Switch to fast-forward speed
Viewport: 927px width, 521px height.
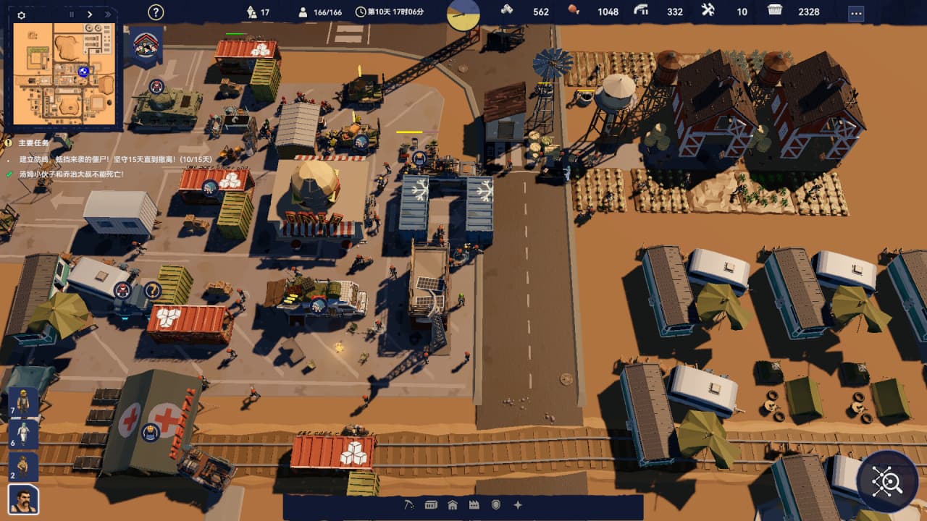(108, 14)
